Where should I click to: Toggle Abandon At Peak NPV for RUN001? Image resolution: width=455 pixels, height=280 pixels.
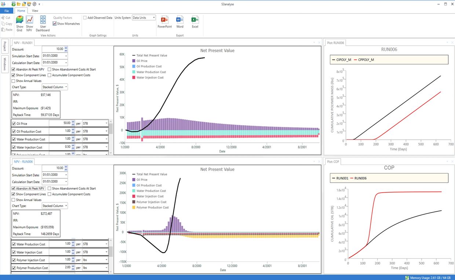coord(14,69)
